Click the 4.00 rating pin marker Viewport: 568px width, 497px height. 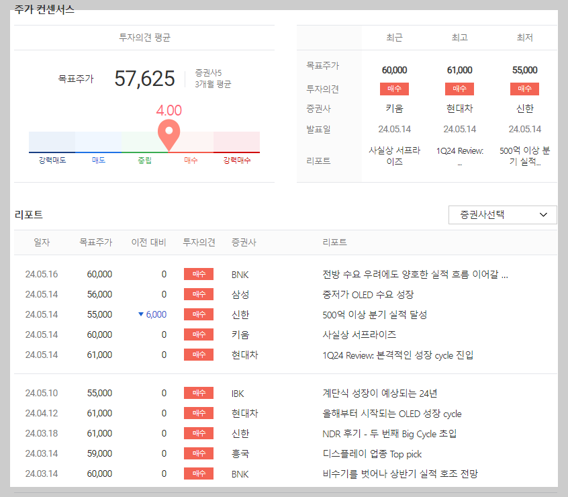tap(169, 135)
